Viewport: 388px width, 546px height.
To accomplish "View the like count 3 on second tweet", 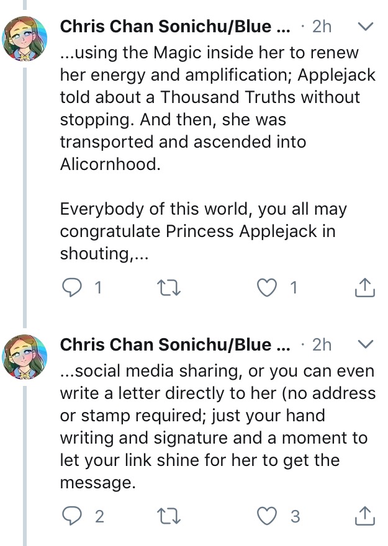I will click(295, 516).
